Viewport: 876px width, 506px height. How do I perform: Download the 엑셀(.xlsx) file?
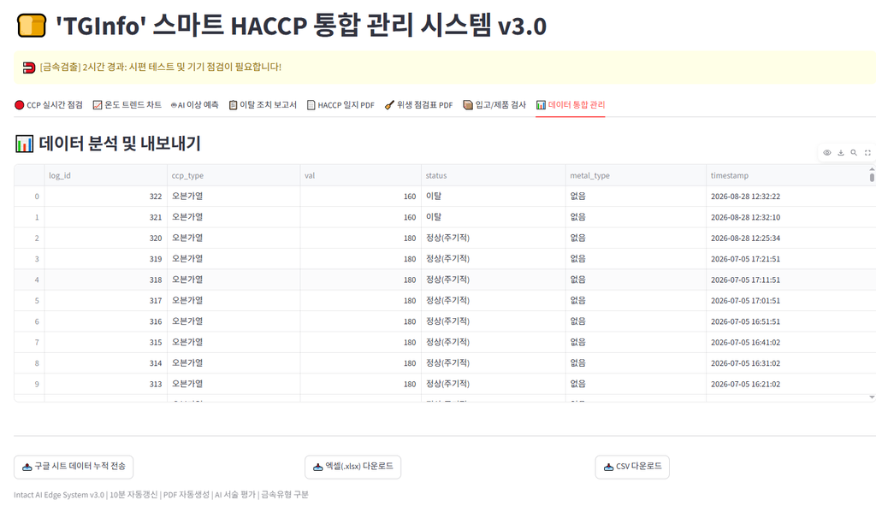pos(353,467)
